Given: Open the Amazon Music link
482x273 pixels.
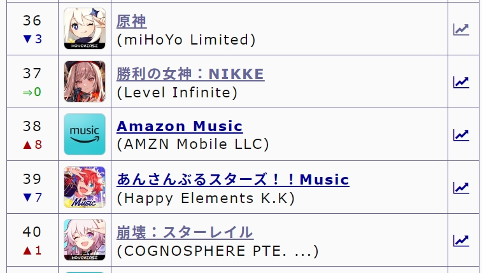Looking at the screenshot, I should 180,126.
